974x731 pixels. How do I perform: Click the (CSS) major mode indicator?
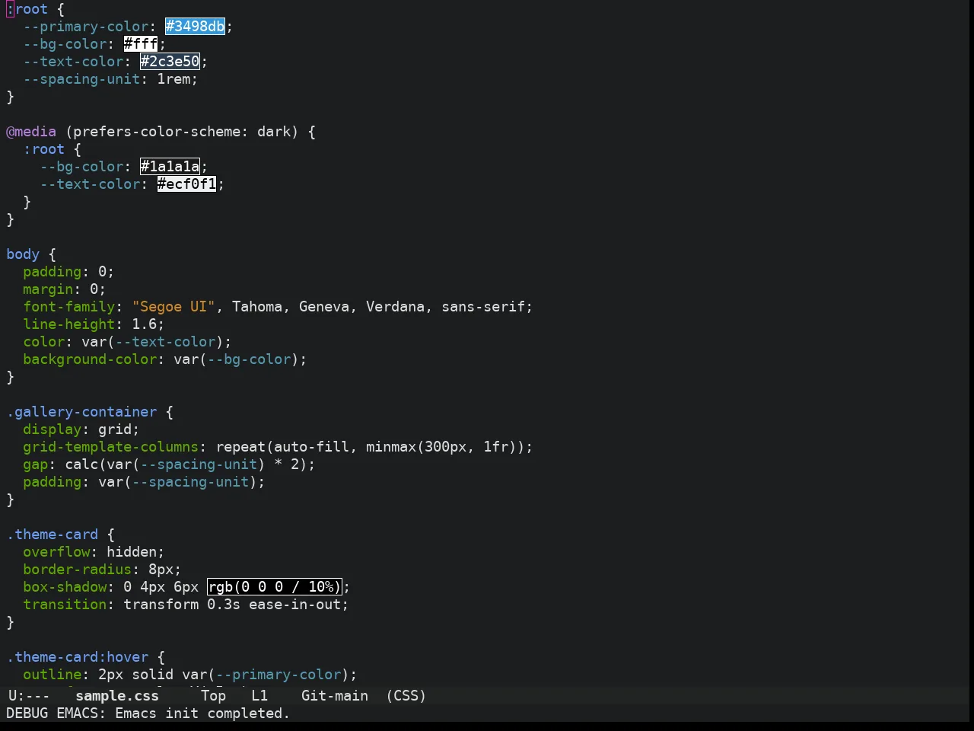coord(406,696)
